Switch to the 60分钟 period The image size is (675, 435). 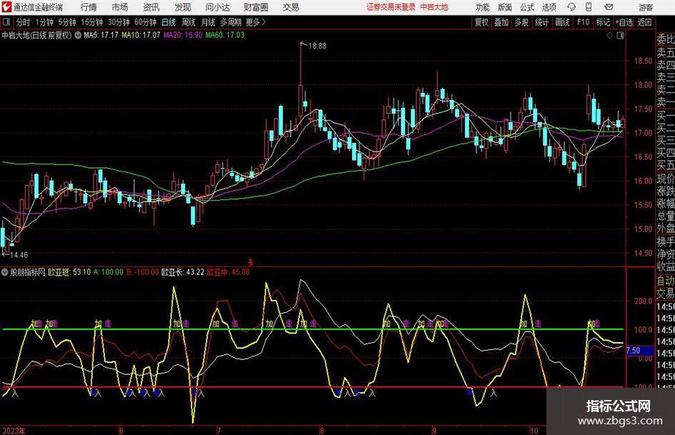click(146, 22)
